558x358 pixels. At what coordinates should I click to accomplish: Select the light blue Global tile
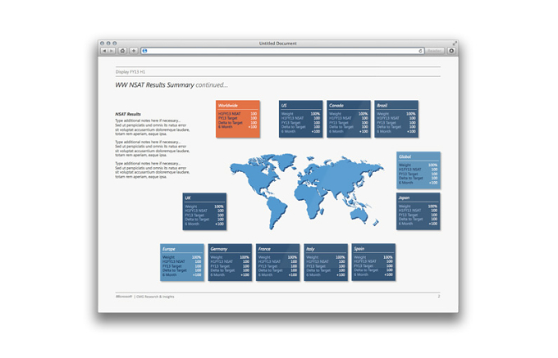coord(418,170)
